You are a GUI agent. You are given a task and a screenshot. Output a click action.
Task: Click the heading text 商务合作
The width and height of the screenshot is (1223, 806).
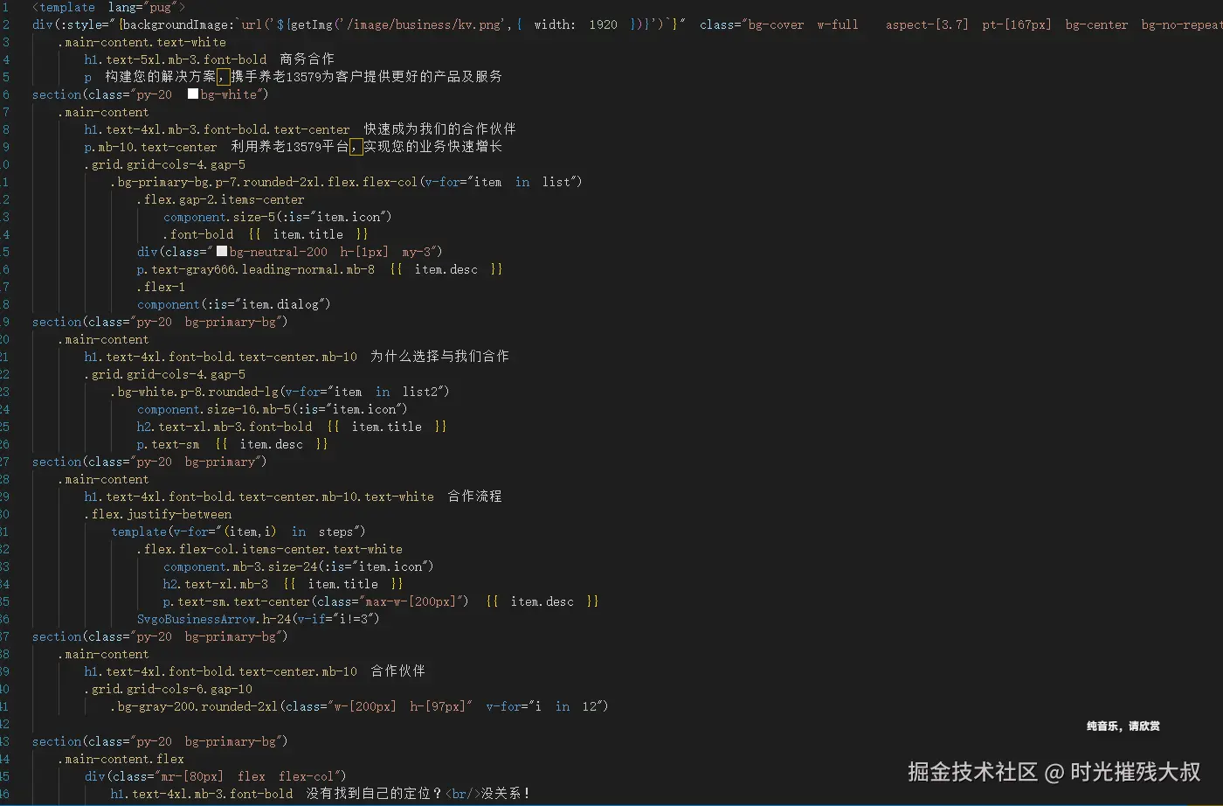click(305, 59)
